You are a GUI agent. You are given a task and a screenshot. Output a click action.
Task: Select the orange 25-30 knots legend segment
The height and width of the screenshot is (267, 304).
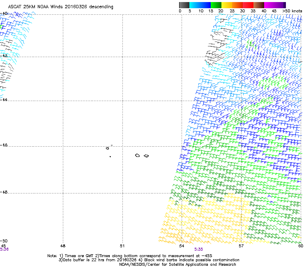[237, 5]
